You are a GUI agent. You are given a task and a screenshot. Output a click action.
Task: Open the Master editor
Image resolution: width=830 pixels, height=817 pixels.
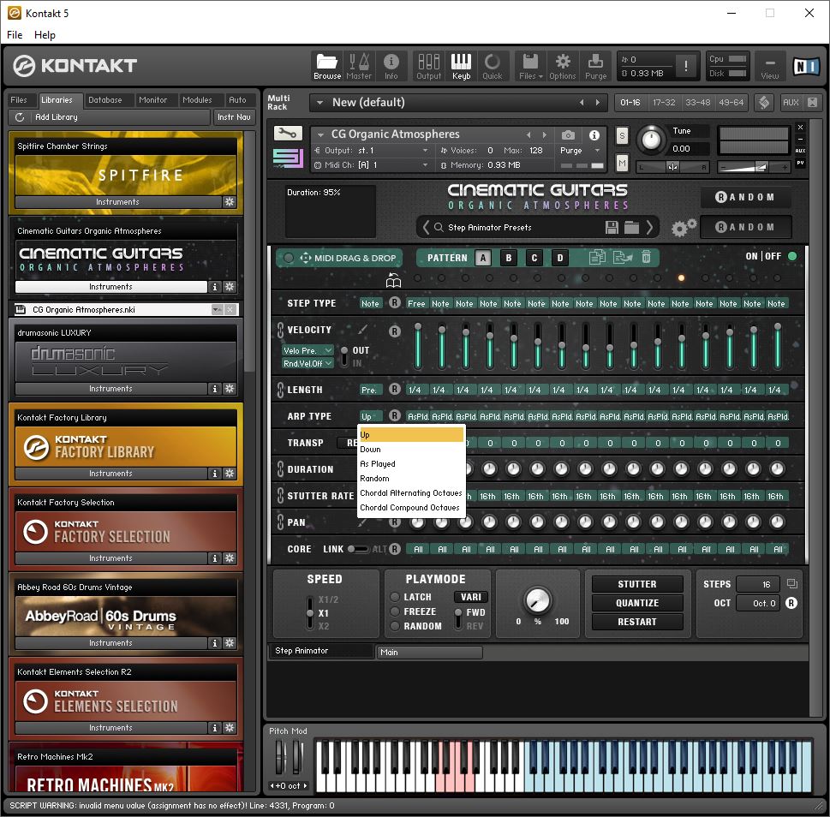click(x=359, y=66)
